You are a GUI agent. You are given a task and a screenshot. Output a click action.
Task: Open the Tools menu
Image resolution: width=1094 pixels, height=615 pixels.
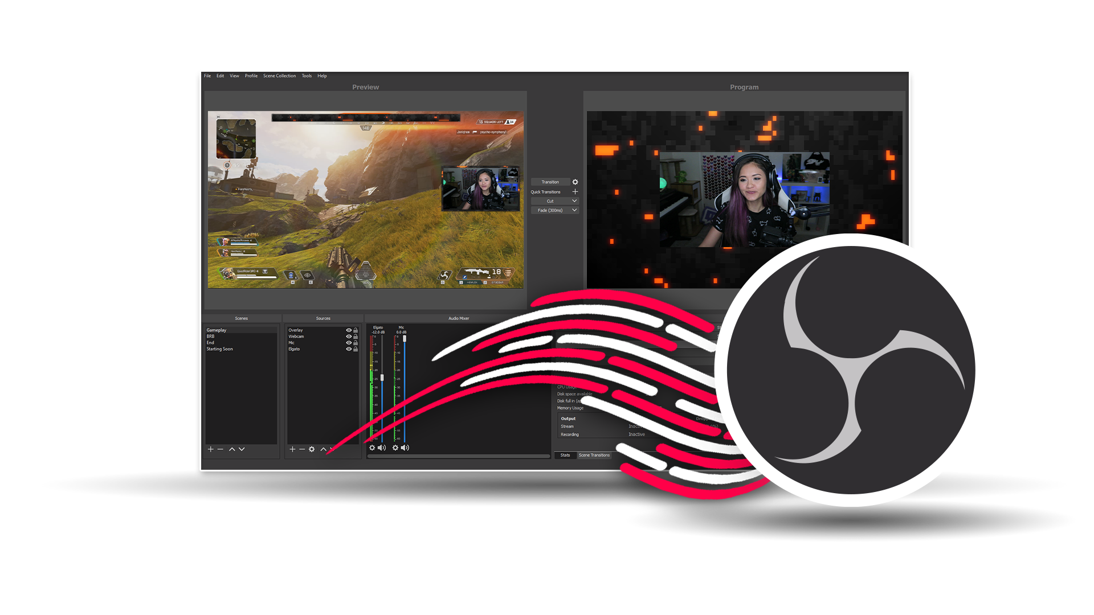[x=306, y=76]
